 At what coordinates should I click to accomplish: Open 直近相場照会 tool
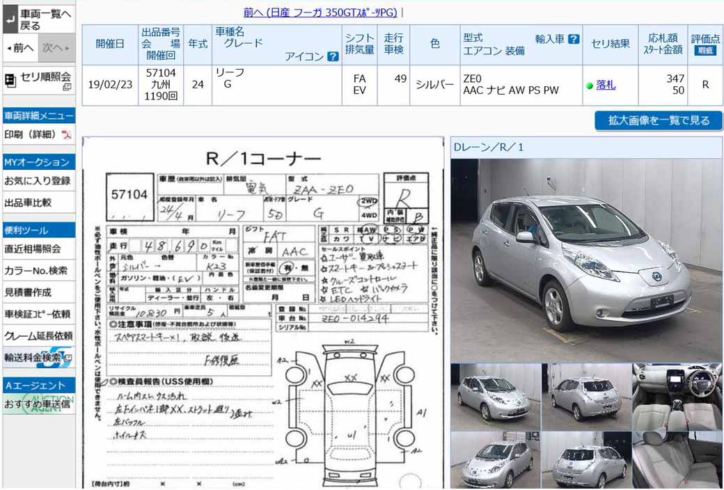pos(39,249)
